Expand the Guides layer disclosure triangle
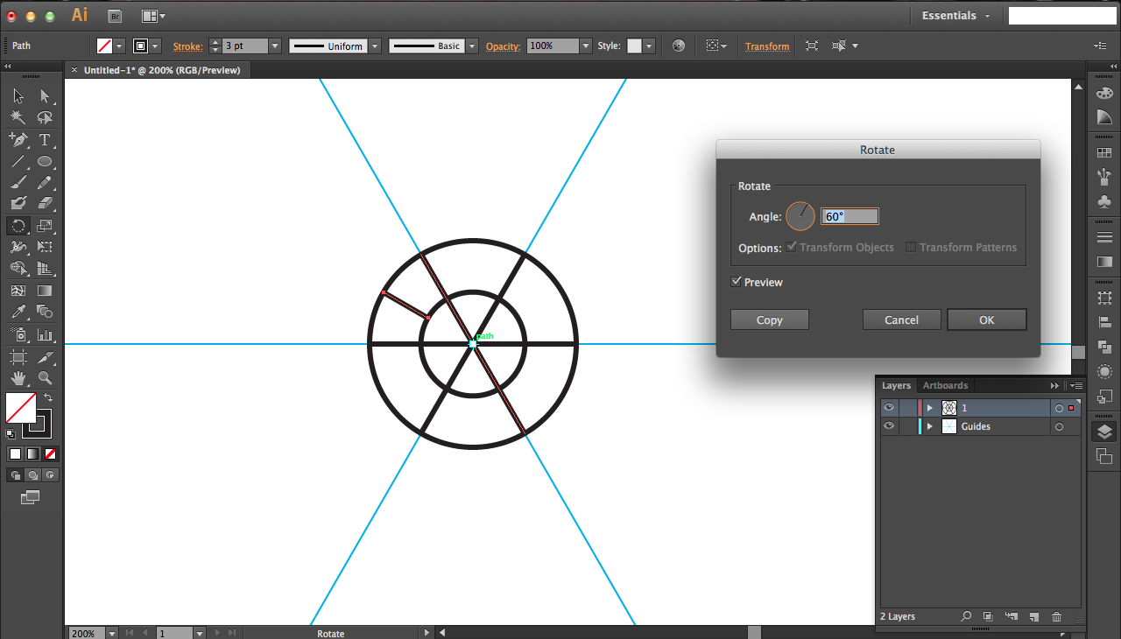 929,426
